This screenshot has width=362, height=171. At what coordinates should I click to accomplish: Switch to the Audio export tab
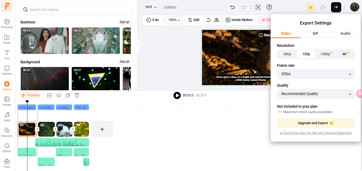pyautogui.click(x=345, y=33)
